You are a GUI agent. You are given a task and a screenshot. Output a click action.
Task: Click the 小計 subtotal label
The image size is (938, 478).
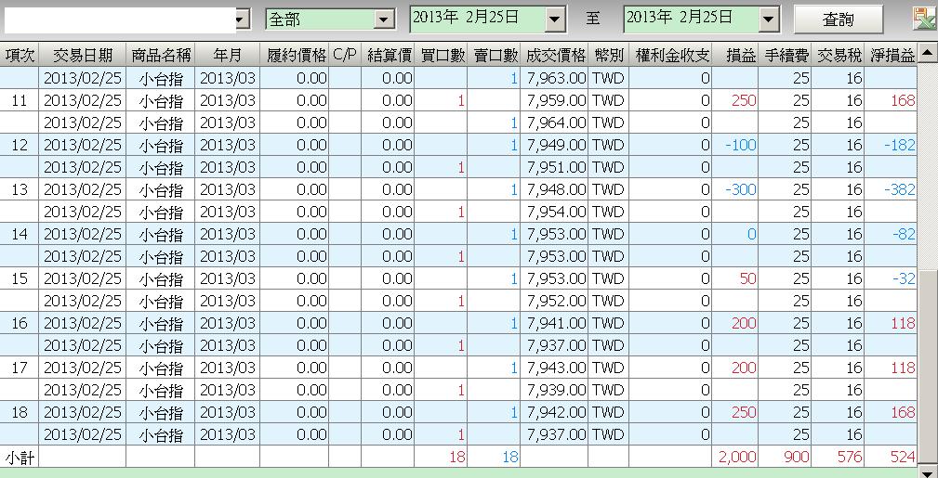tap(20, 457)
